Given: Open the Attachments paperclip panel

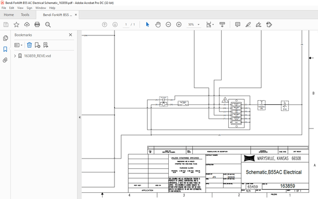Looking at the screenshot, I should click(5, 60).
